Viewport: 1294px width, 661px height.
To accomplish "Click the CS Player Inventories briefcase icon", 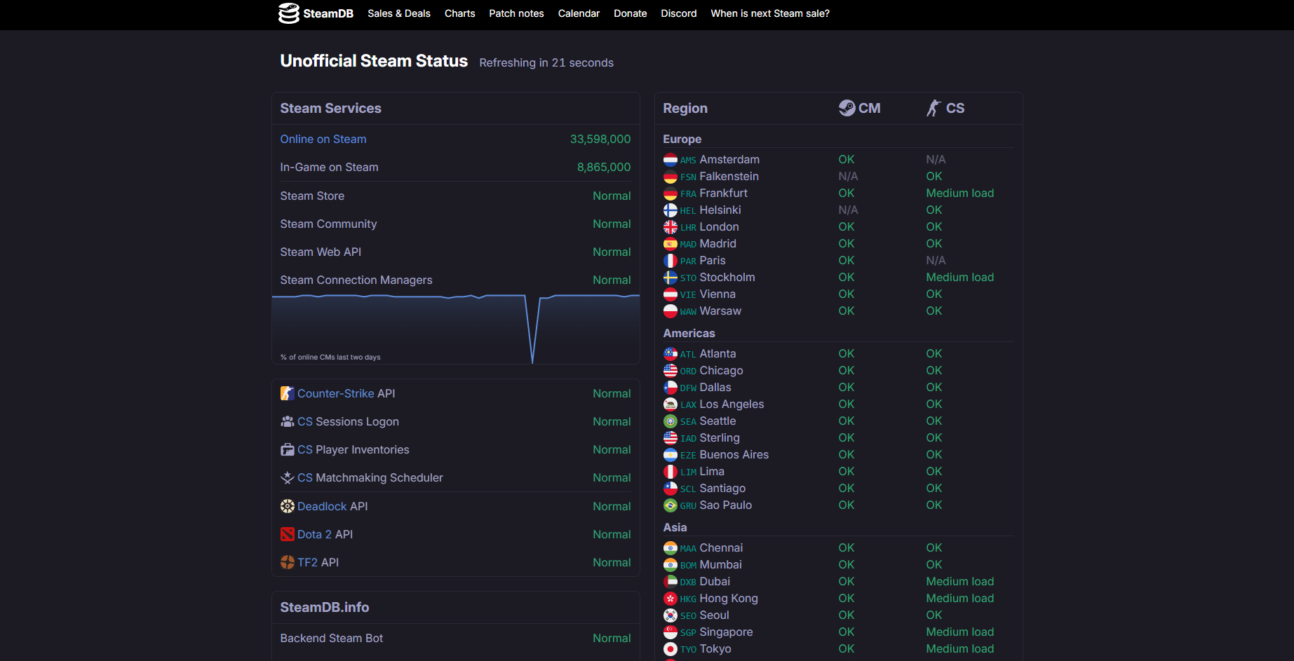I will (x=287, y=450).
